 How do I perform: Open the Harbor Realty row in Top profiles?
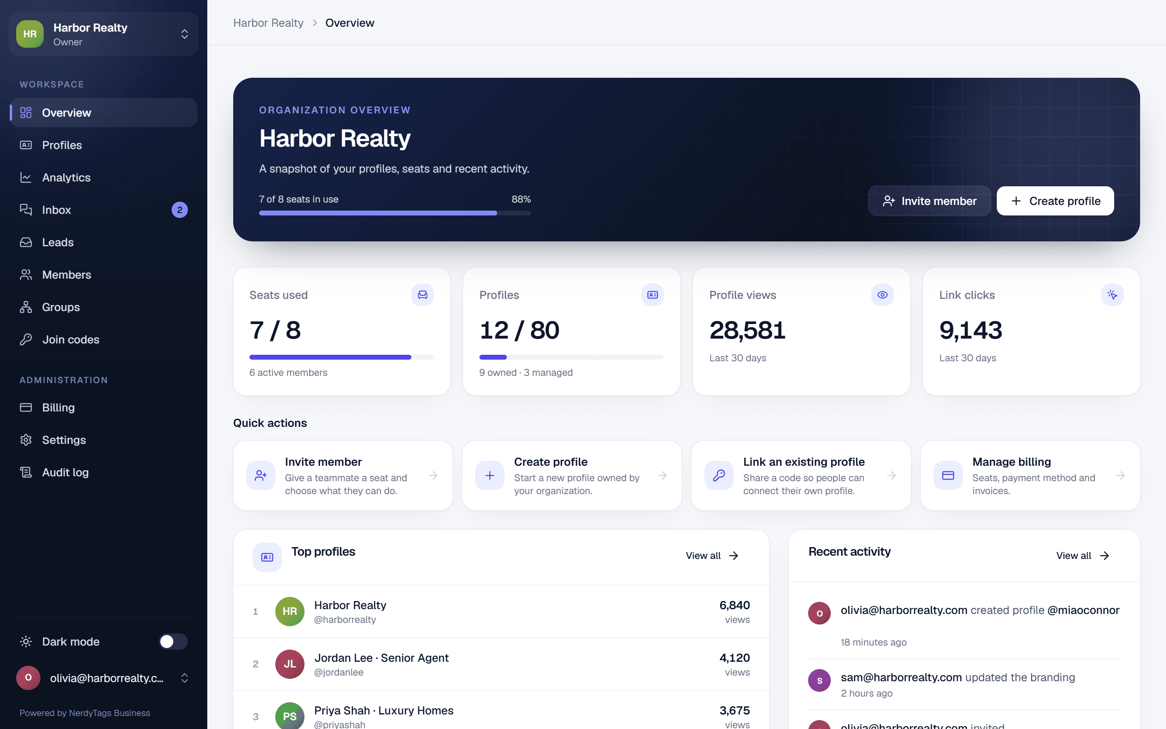point(501,612)
